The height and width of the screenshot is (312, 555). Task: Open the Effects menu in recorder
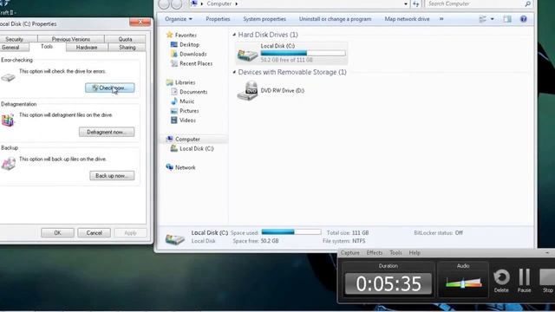pyautogui.click(x=375, y=252)
